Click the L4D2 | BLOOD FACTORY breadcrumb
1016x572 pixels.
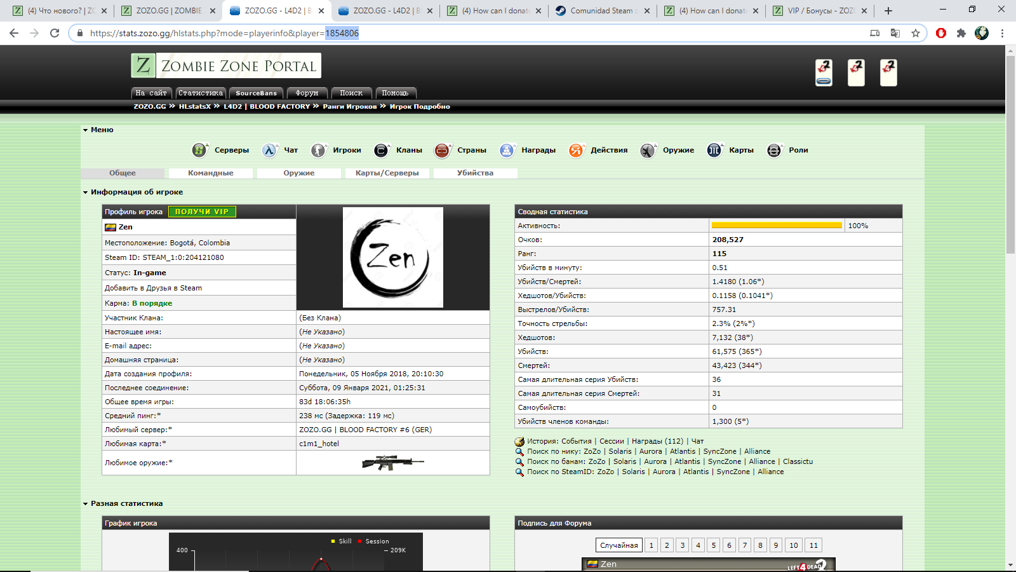(267, 107)
